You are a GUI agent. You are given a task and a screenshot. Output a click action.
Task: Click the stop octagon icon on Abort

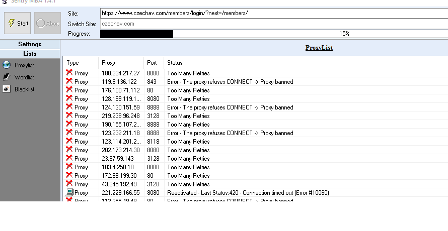41,23
